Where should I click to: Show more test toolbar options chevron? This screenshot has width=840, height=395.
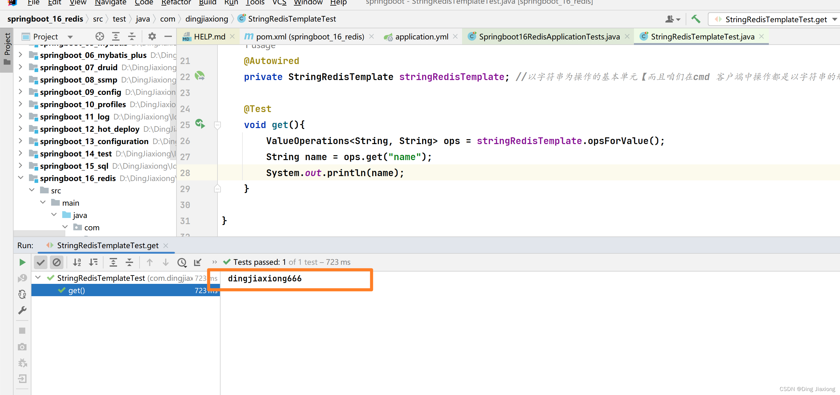point(215,262)
